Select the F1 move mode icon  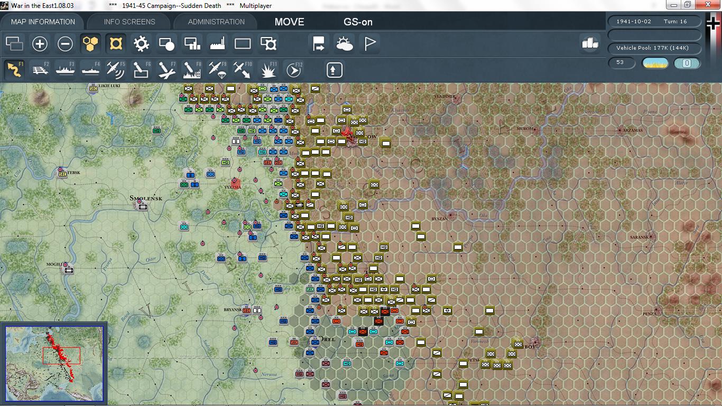14,70
